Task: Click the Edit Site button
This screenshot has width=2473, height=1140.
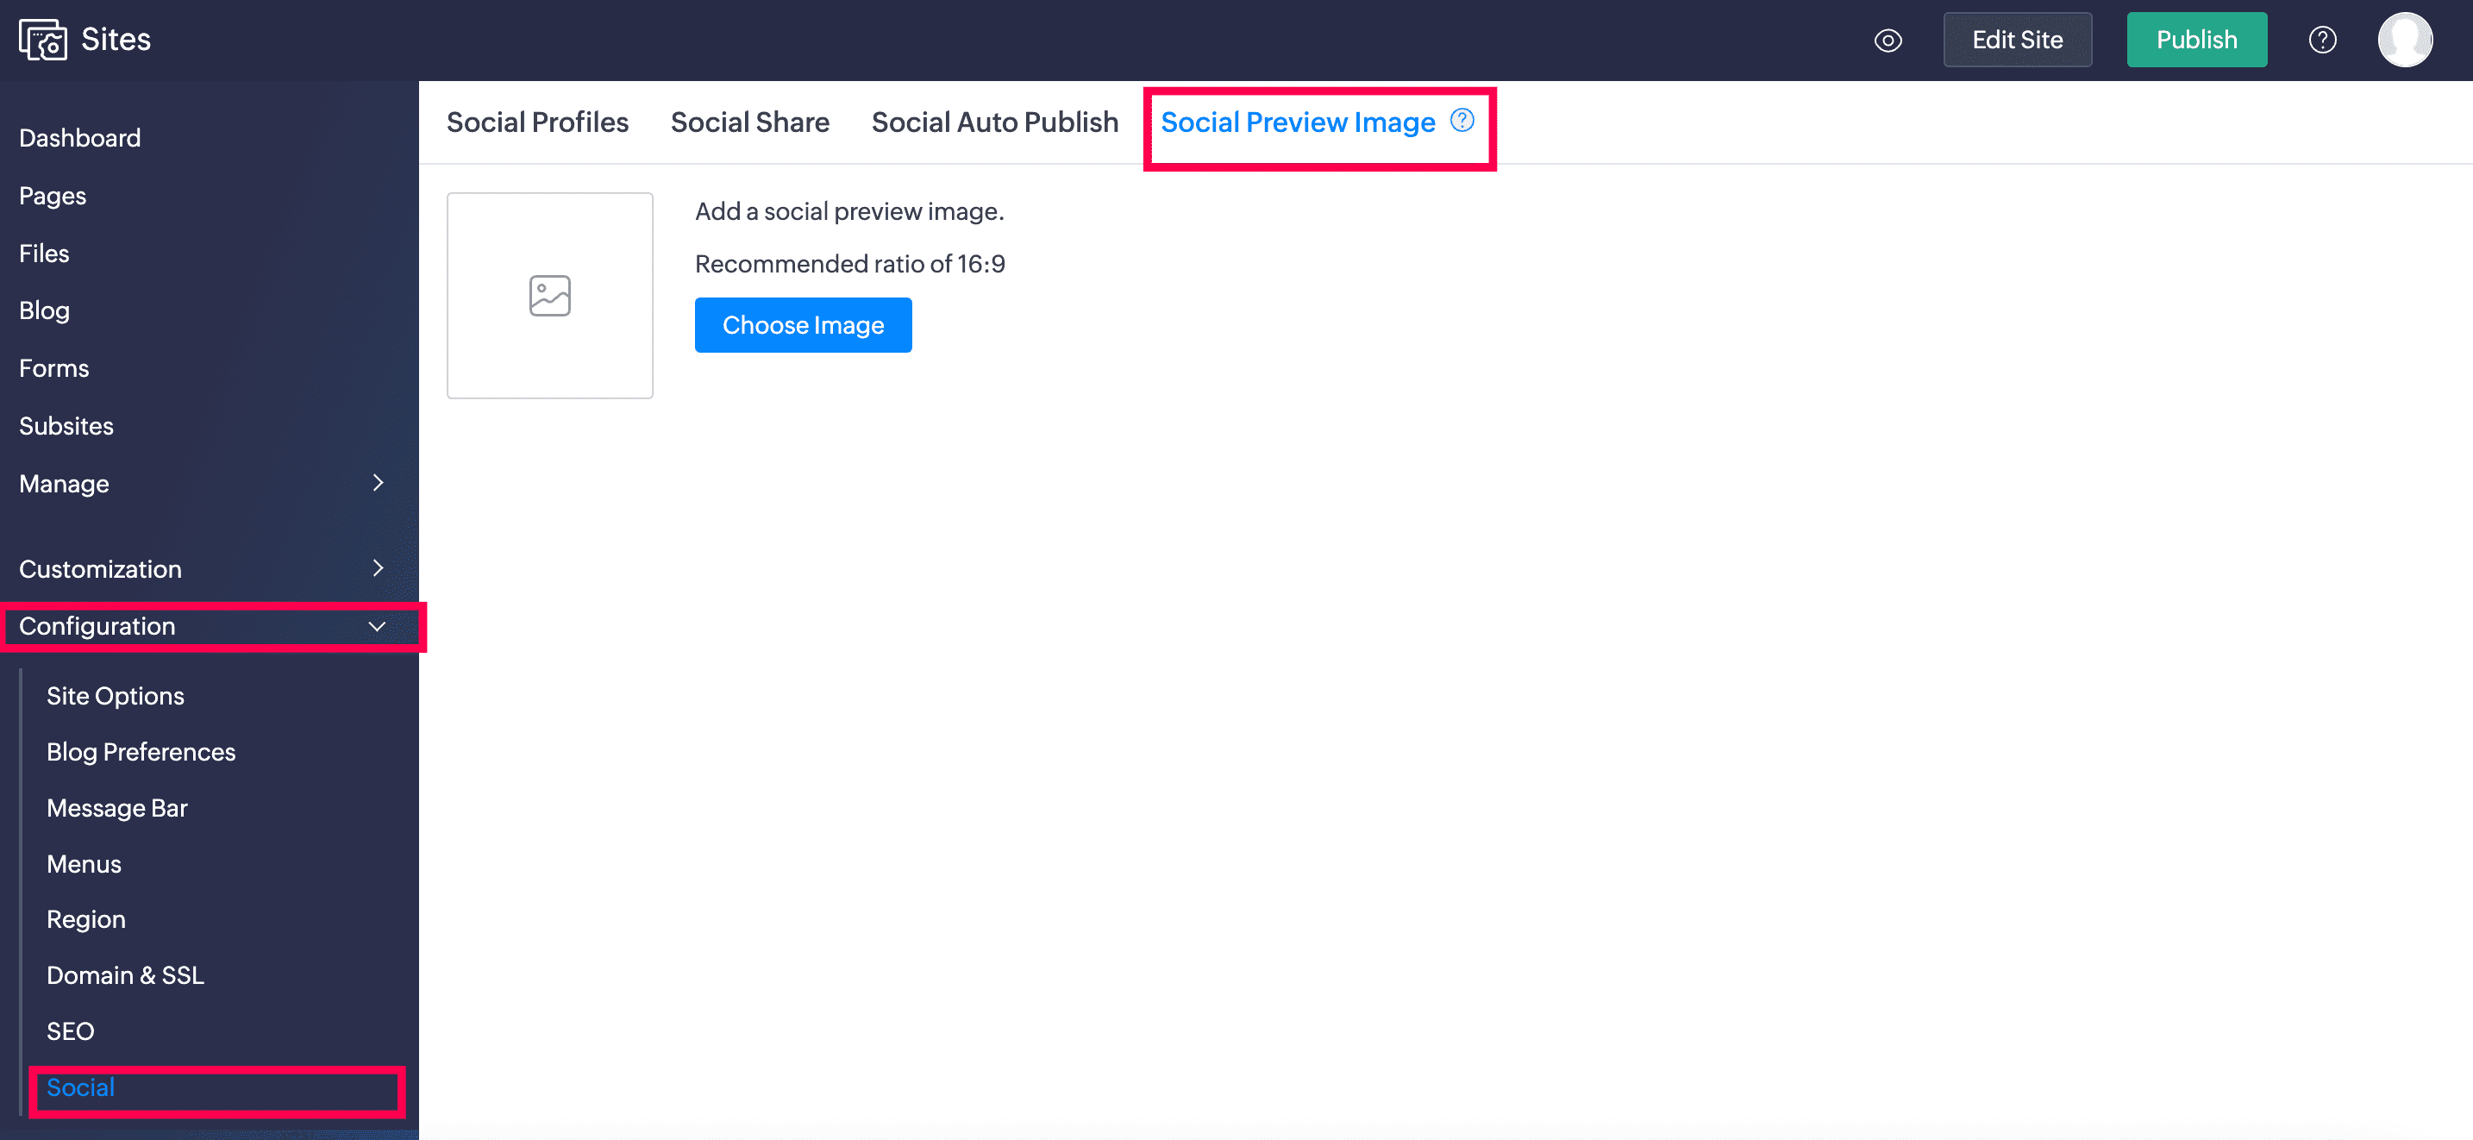Action: (2016, 40)
